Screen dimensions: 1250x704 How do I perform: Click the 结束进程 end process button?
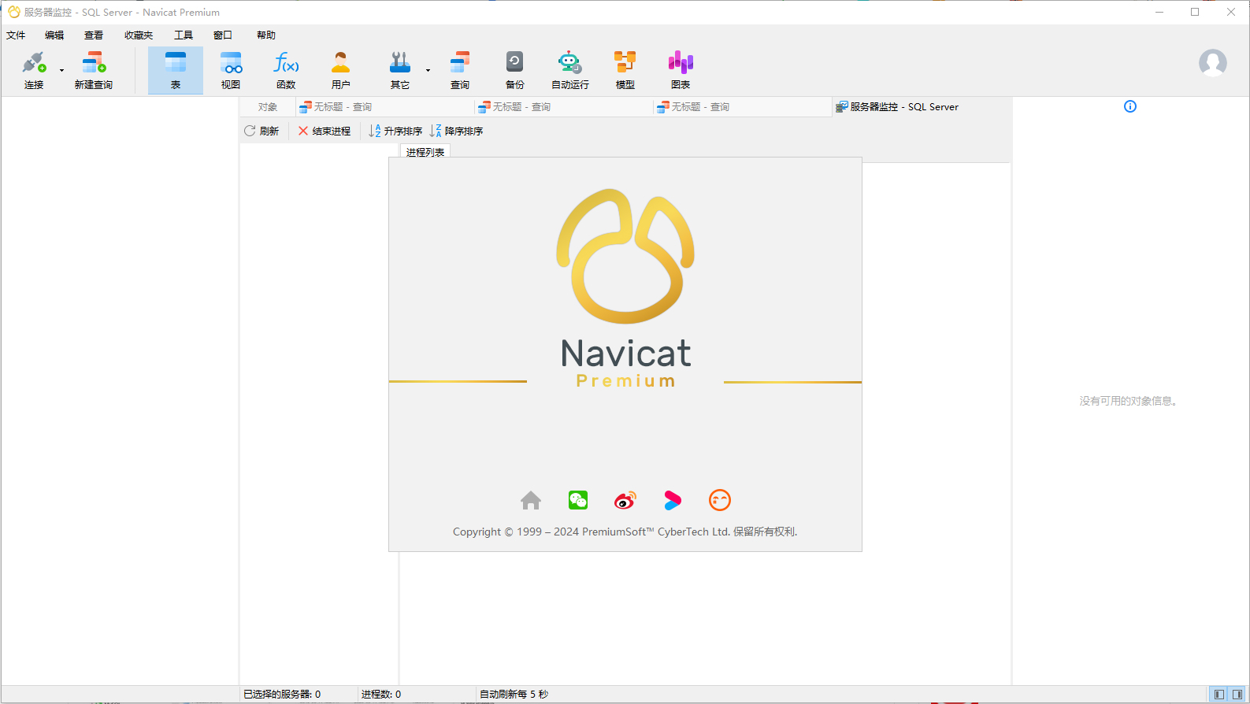coord(325,132)
